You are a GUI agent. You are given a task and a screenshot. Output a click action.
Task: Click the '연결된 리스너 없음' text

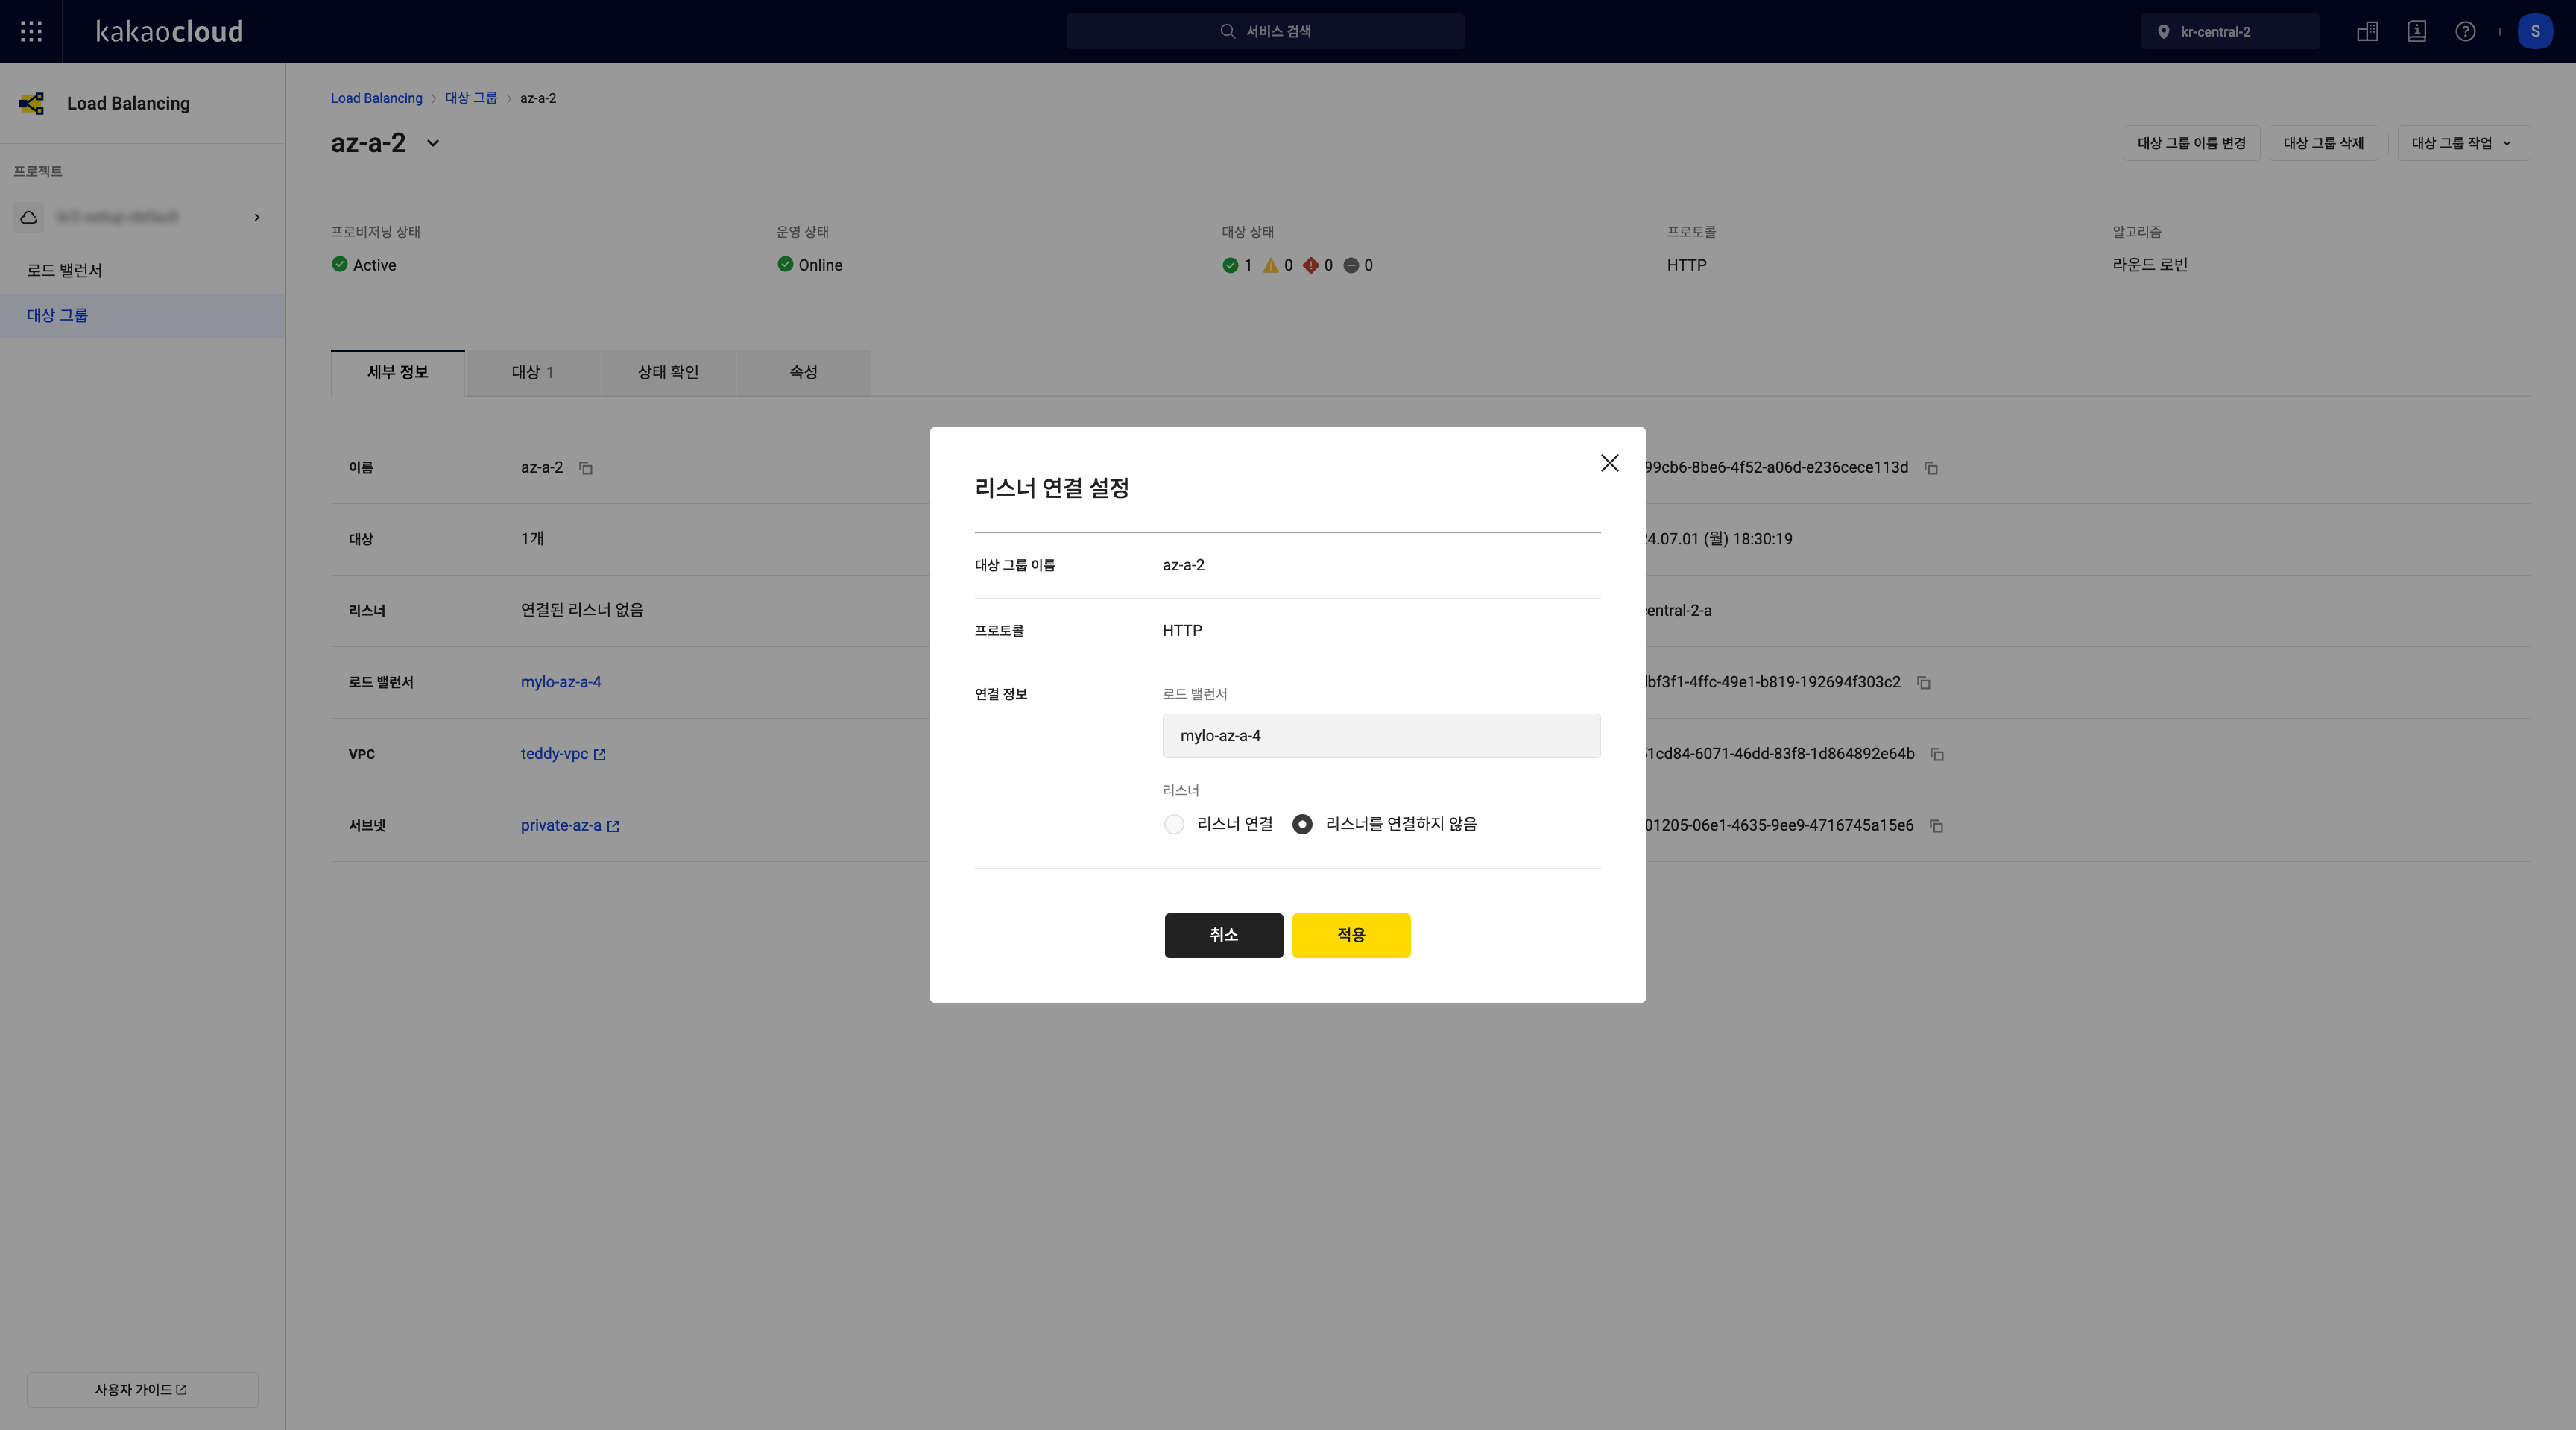[582, 610]
